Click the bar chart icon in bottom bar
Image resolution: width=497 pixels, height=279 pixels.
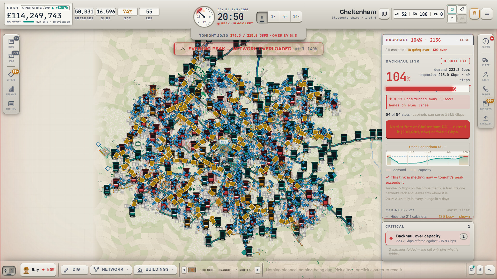480,270
